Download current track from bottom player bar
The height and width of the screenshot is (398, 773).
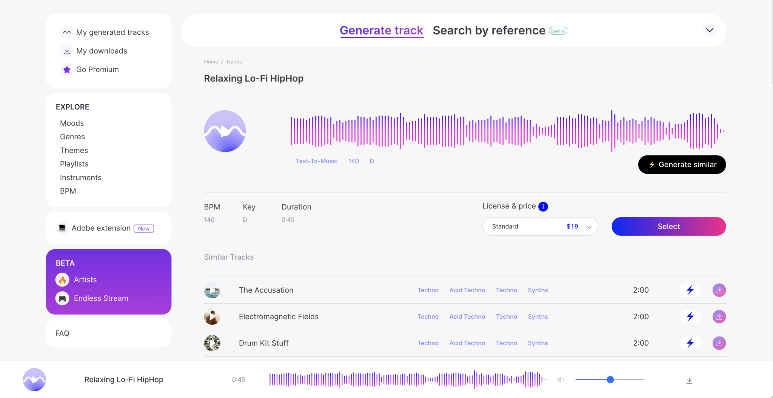(x=689, y=380)
